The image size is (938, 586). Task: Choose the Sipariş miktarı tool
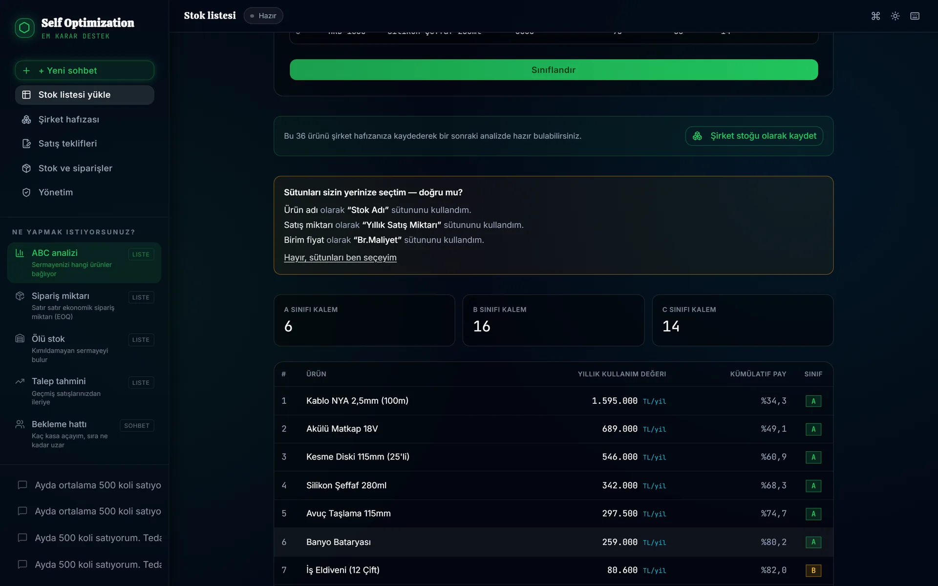point(85,306)
